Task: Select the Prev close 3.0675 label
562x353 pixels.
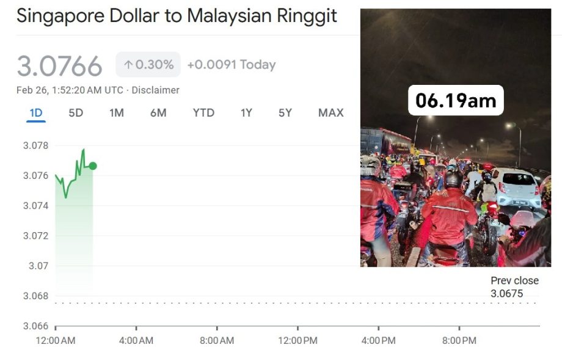Action: (x=515, y=286)
